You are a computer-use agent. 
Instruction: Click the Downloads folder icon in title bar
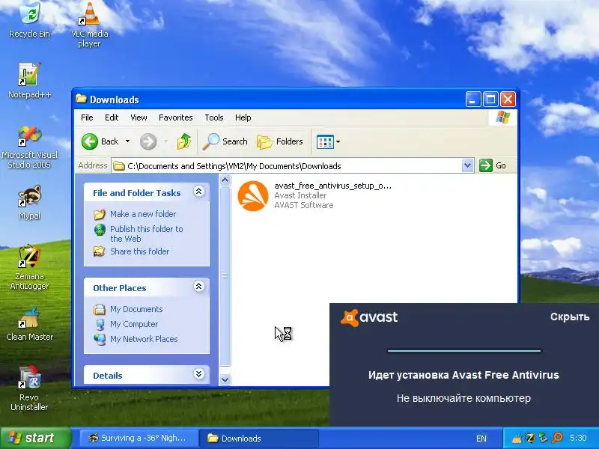coord(81,99)
